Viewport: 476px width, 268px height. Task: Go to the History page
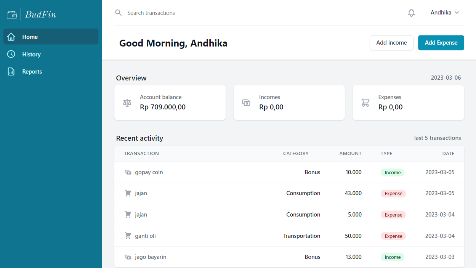point(31,55)
